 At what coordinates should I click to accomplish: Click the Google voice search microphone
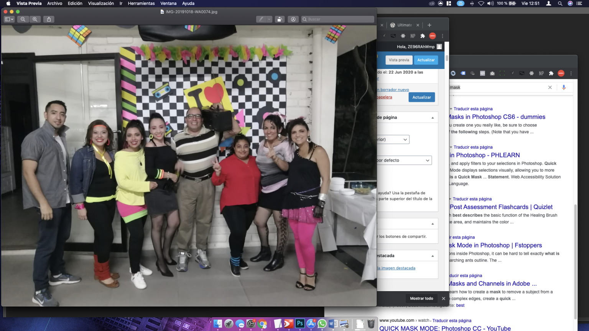pos(564,87)
